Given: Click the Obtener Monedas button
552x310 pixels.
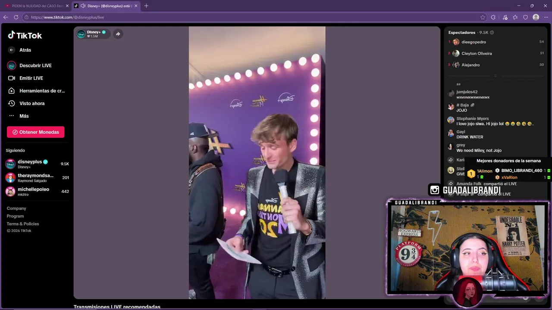Looking at the screenshot, I should (x=36, y=132).
